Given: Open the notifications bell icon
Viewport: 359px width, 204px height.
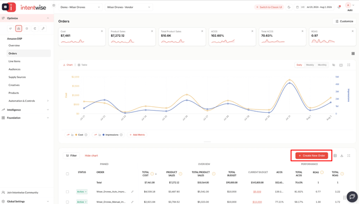Looking at the screenshot, I should coord(339,7).
